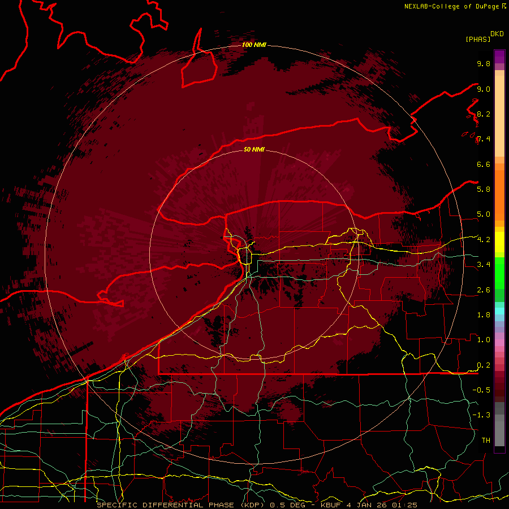Pick the yellow band of the color bar
Viewport: 509px width, 509px height.
pyautogui.click(x=499, y=242)
